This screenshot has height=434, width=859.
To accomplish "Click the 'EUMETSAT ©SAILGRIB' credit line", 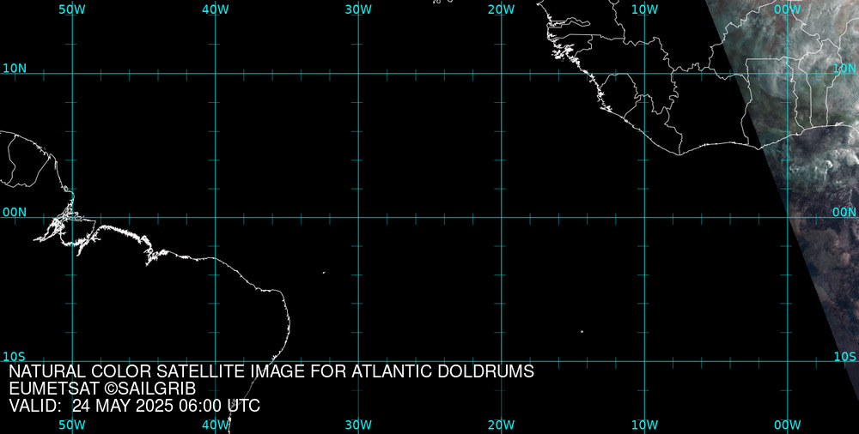I will click(102, 389).
